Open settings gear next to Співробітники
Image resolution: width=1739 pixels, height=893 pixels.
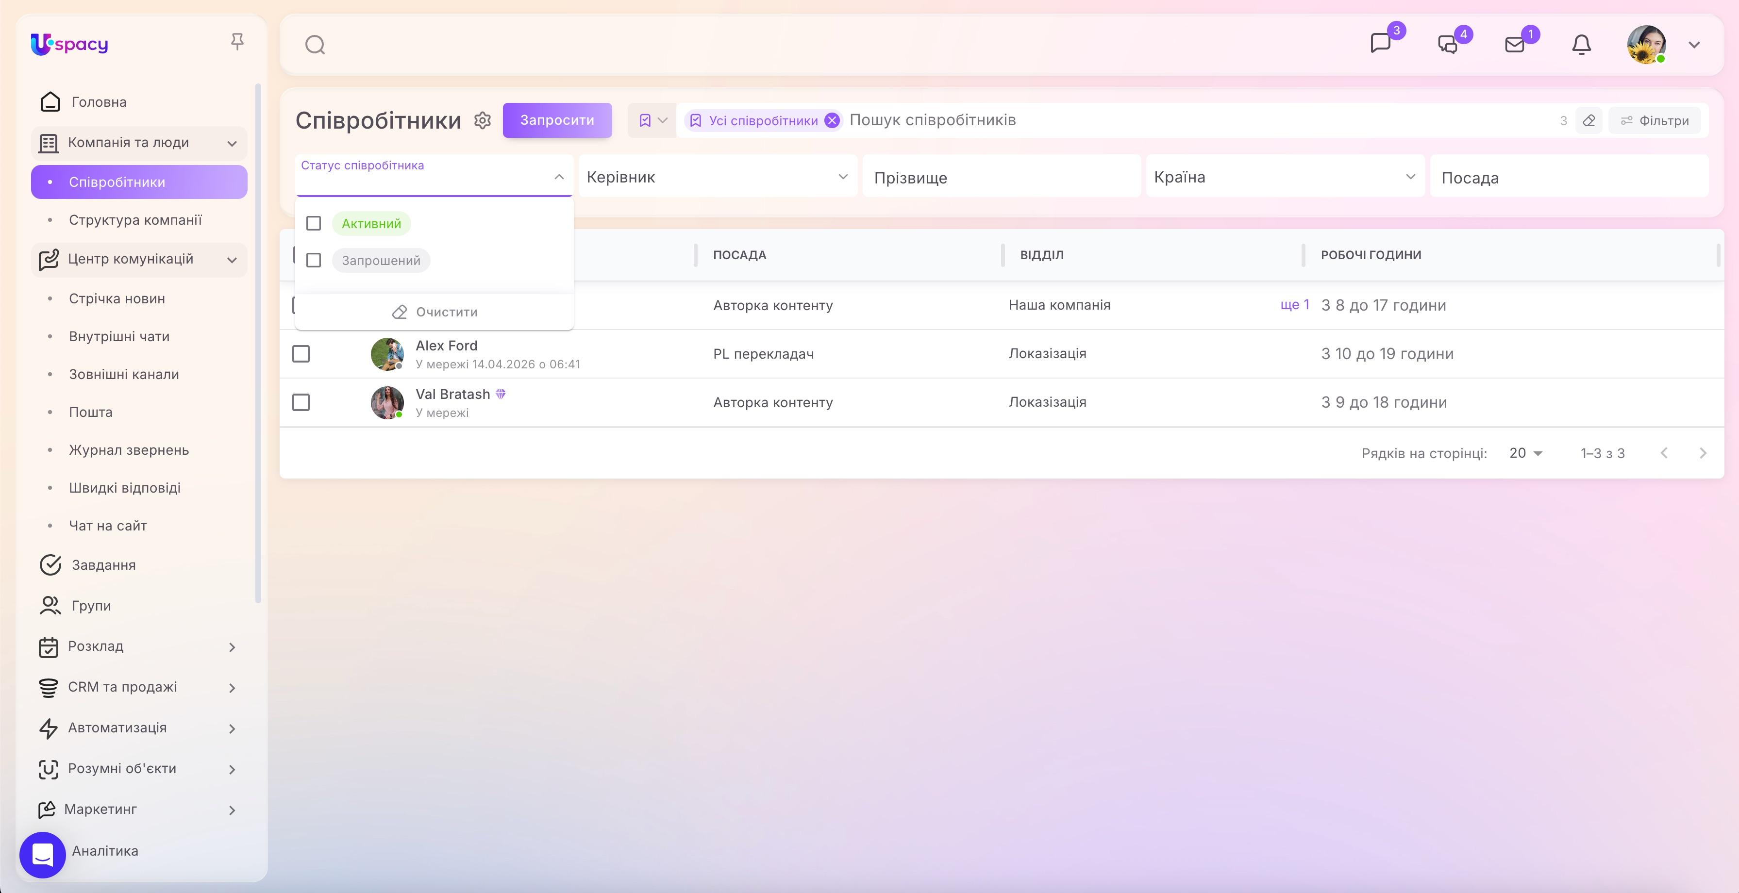click(482, 120)
